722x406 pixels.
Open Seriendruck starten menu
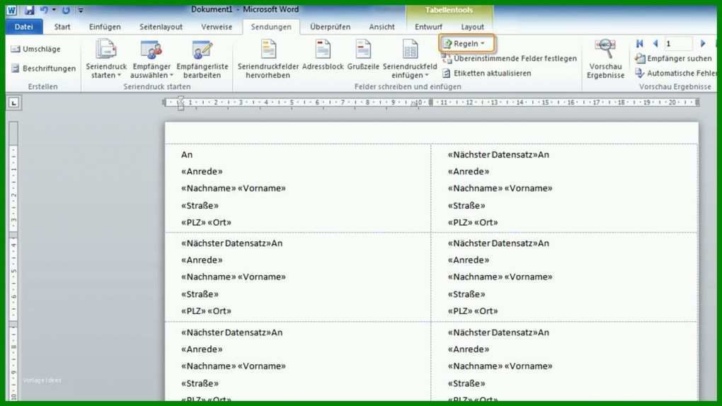106,59
